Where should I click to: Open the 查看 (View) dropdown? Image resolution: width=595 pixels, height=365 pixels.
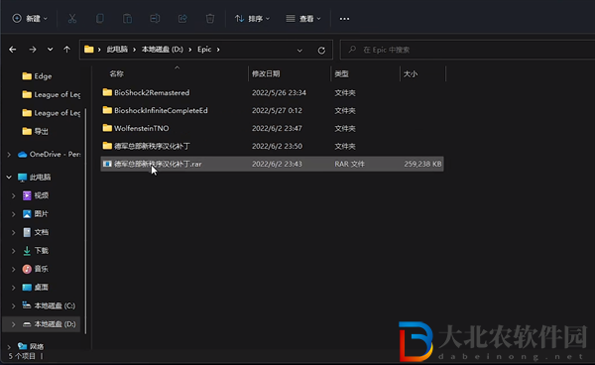pos(303,18)
